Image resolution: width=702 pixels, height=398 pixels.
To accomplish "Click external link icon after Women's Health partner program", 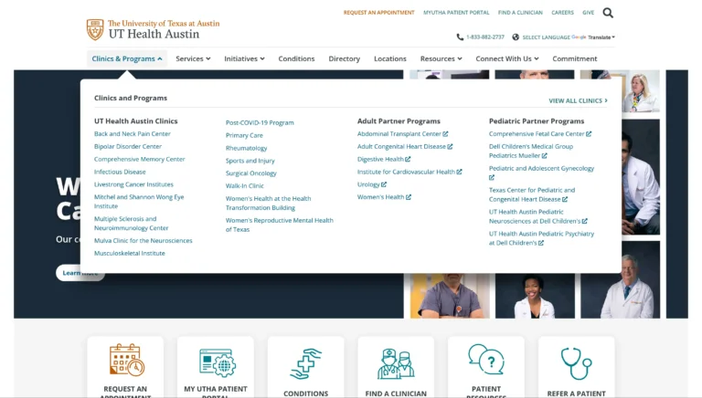I will (409, 197).
